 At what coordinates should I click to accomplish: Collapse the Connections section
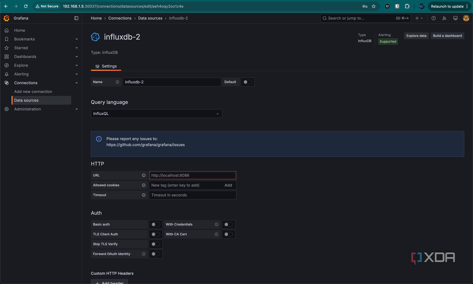tap(77, 83)
